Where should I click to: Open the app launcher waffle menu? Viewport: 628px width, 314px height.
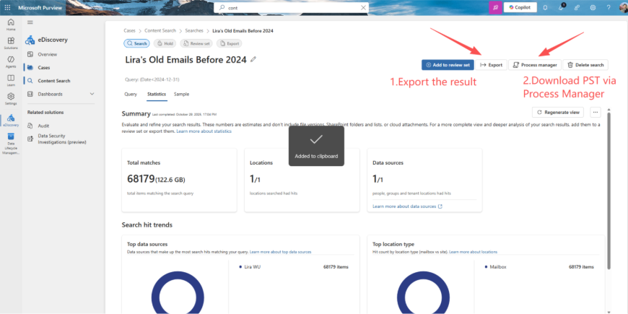pos(7,7)
